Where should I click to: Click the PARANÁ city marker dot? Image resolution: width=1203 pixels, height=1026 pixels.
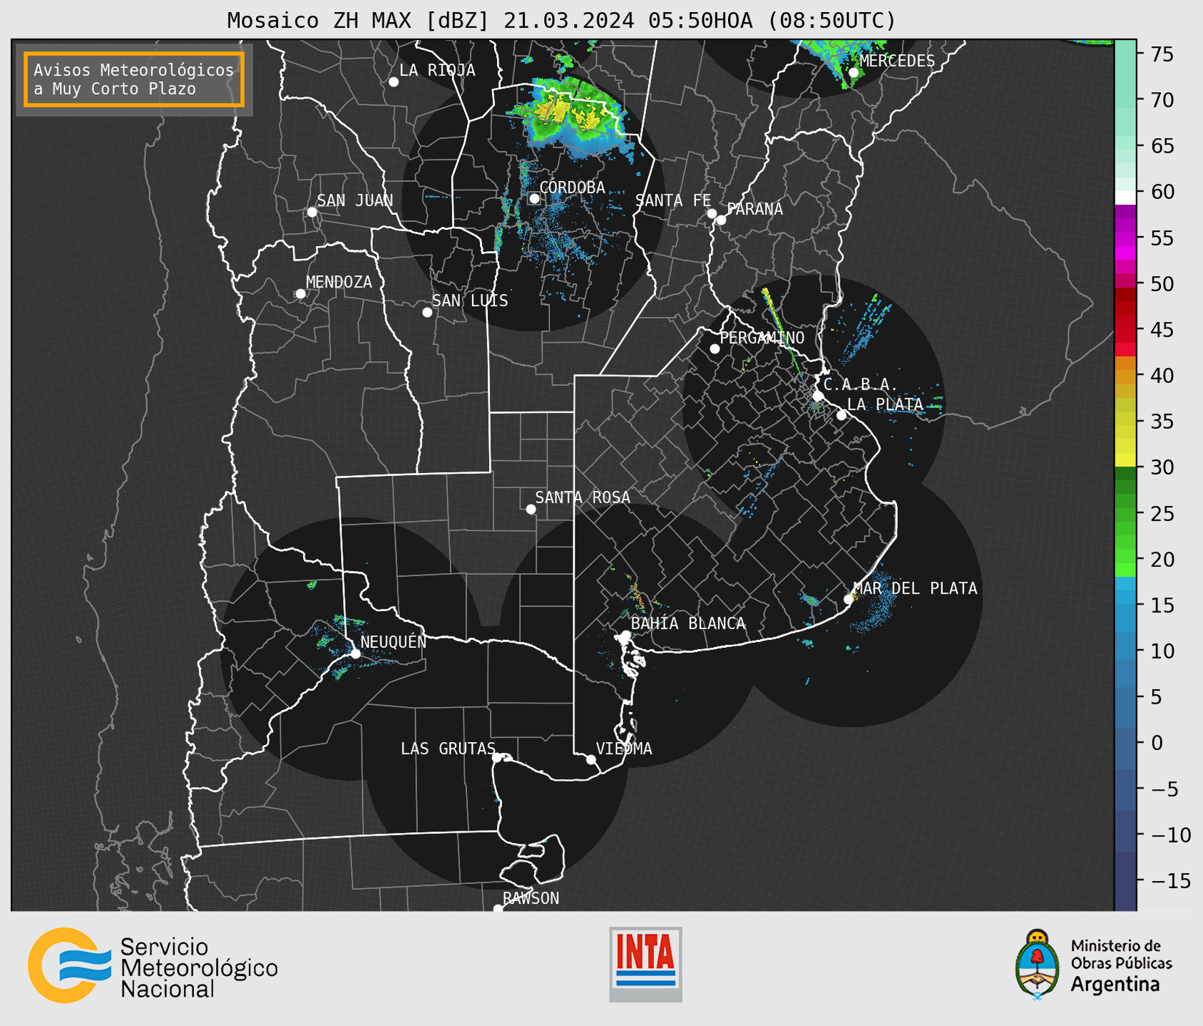click(x=721, y=220)
